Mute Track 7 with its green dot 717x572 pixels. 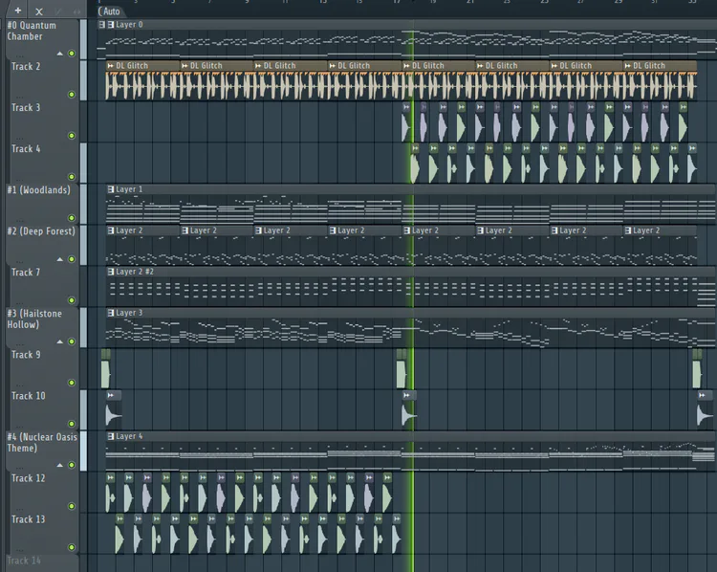(72, 300)
